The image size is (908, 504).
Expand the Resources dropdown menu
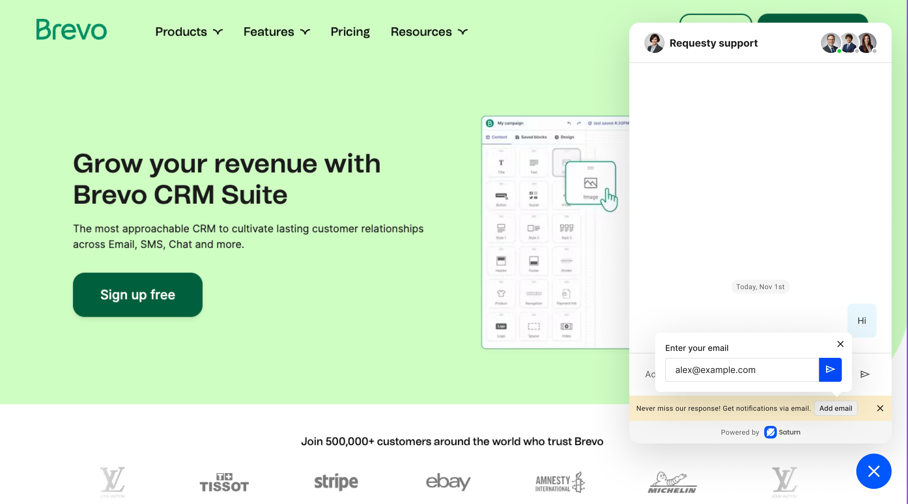429,32
